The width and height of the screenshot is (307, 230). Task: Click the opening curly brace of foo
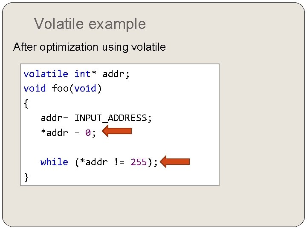pos(26,103)
